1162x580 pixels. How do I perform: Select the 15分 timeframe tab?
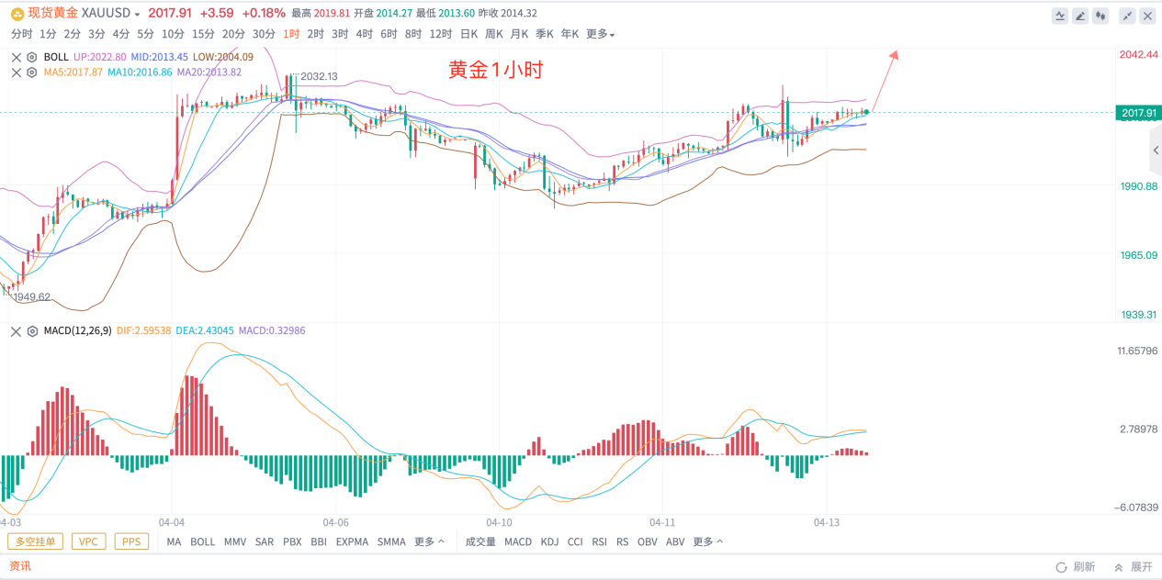(x=203, y=34)
